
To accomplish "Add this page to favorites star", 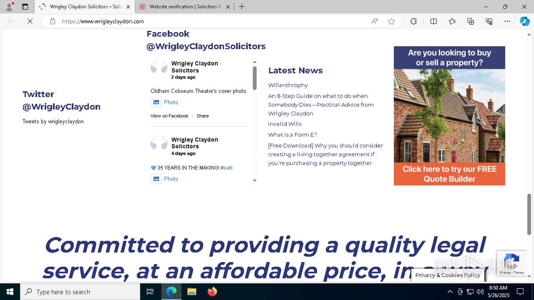I will pos(391,21).
